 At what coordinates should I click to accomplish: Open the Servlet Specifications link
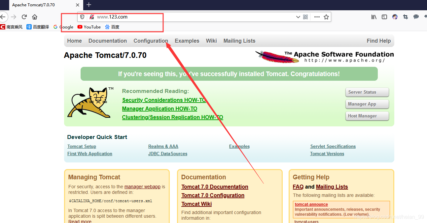coord(333,146)
